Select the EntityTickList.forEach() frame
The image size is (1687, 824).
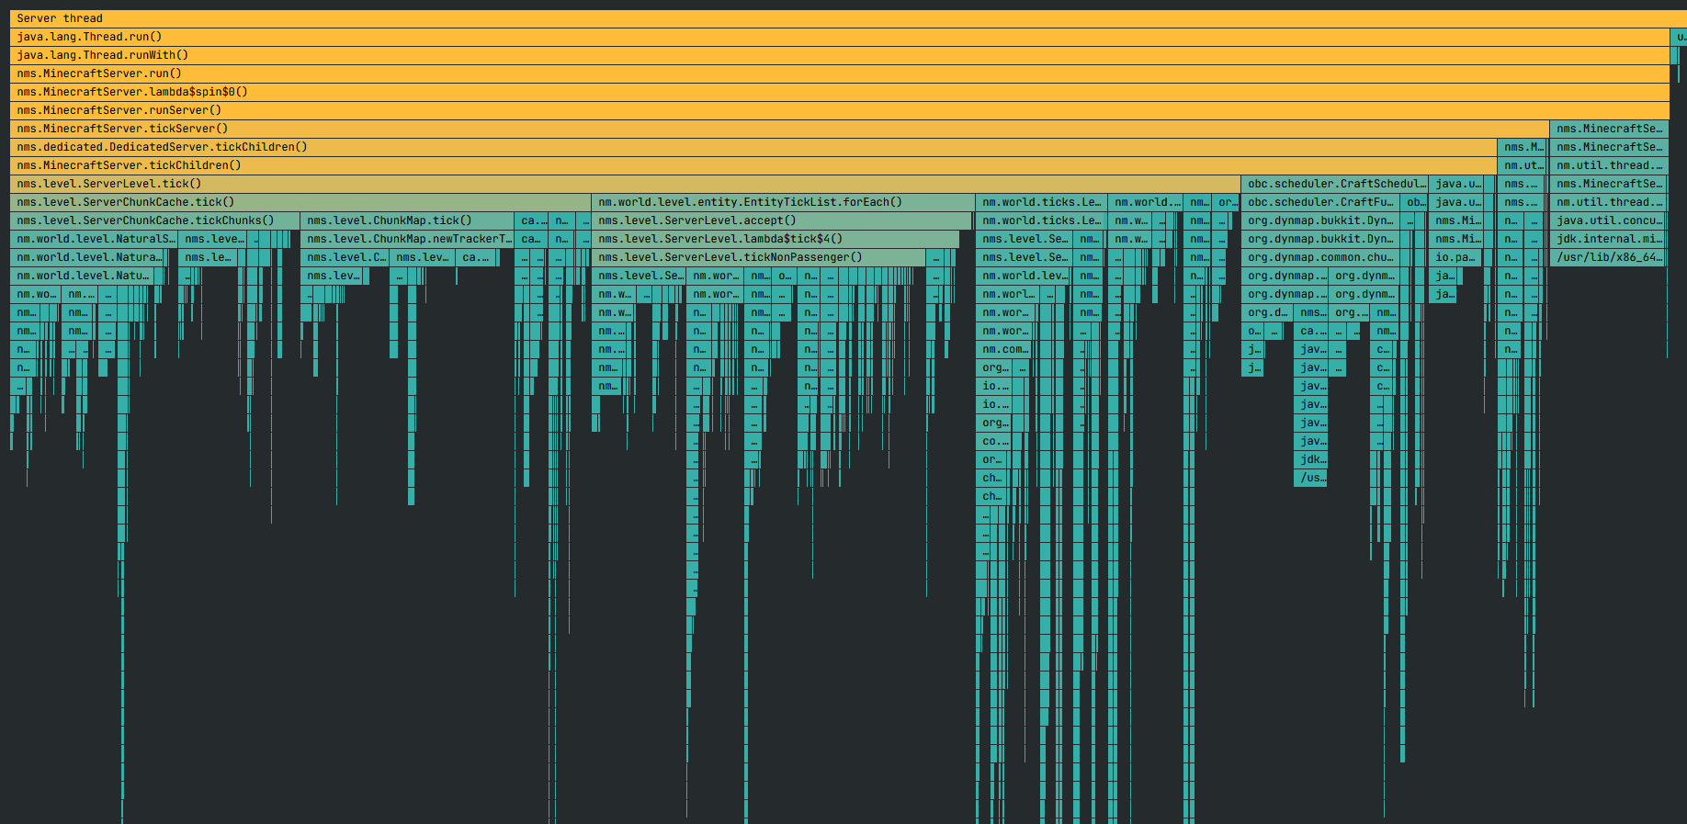click(782, 202)
